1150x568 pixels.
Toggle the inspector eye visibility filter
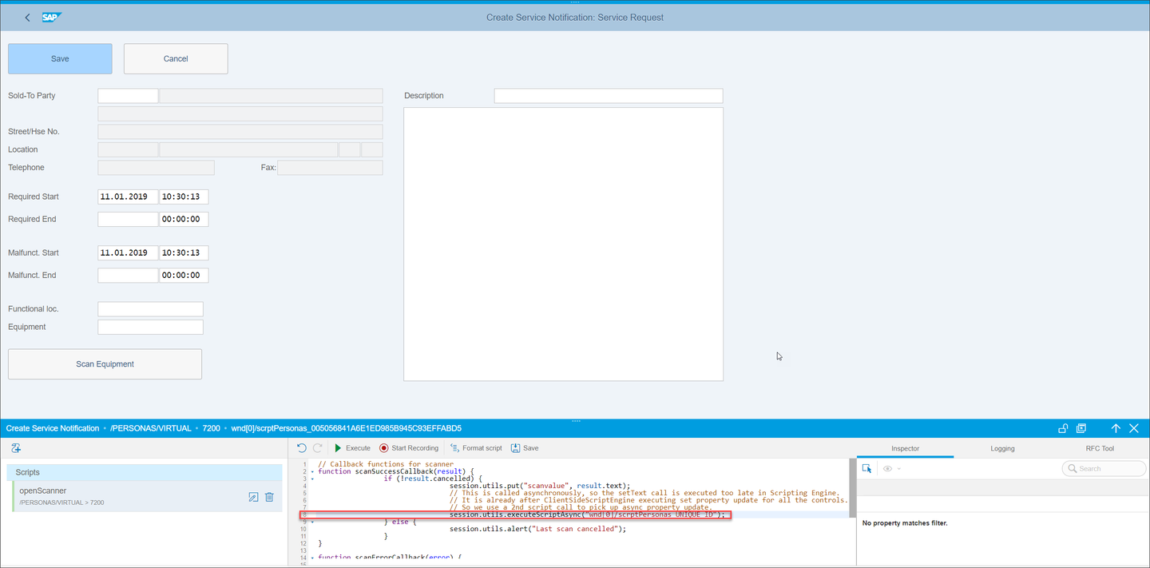point(887,469)
